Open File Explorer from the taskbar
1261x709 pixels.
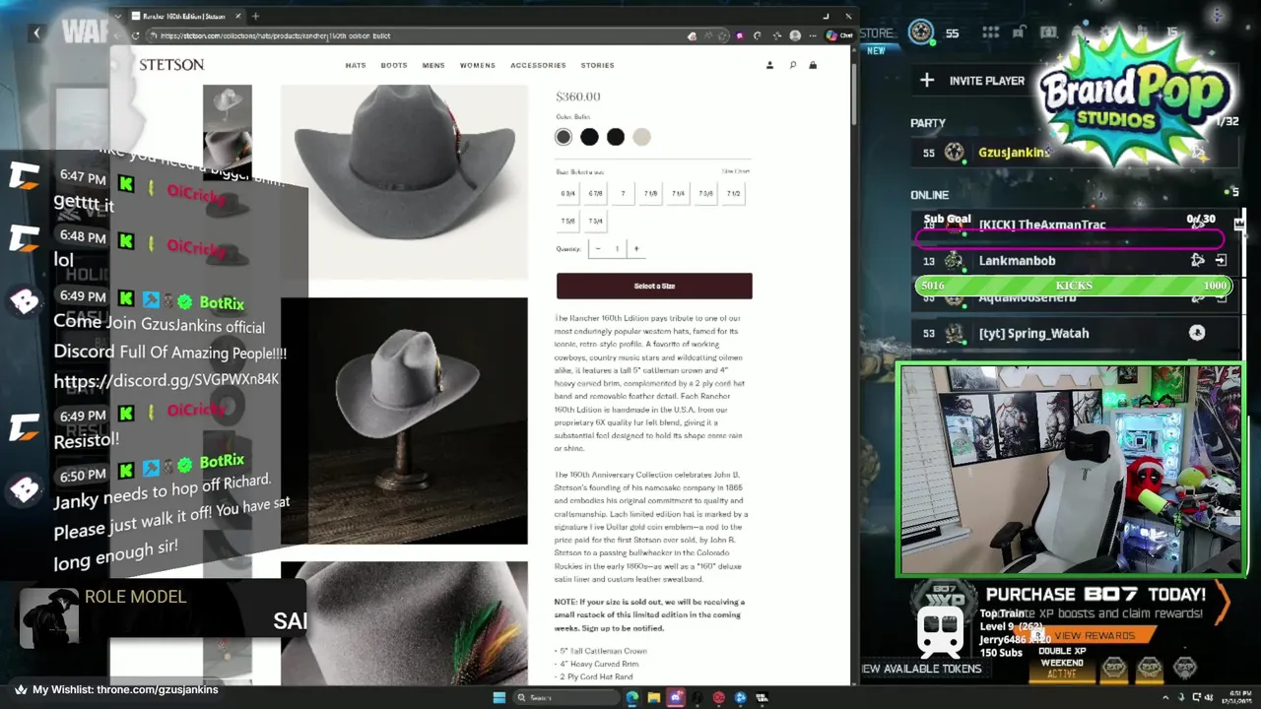(x=653, y=698)
